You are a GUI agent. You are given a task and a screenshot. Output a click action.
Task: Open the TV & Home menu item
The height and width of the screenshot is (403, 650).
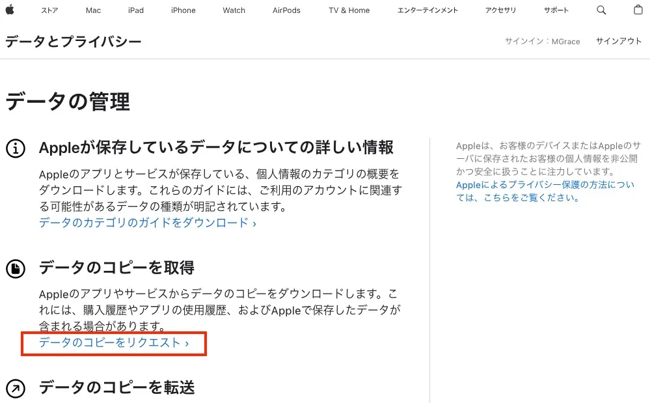point(349,10)
